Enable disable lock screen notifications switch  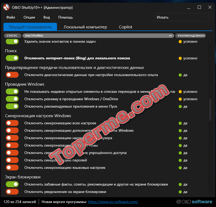pos(12,192)
